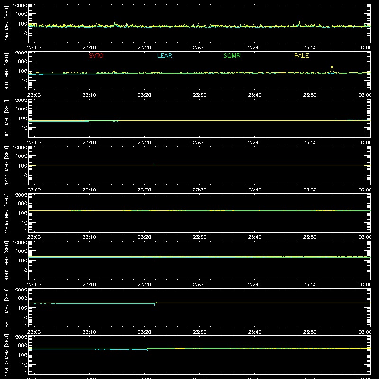Click the 00:00 tick under the 245 MHz plot

tap(365, 48)
